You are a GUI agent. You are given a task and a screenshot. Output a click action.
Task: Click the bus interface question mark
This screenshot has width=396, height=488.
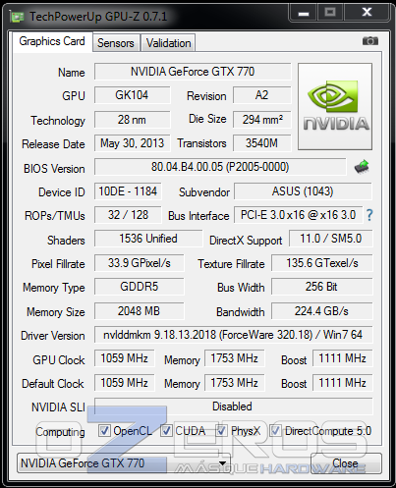(369, 215)
